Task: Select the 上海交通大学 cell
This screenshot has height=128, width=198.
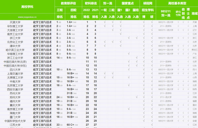Action: 15,74
